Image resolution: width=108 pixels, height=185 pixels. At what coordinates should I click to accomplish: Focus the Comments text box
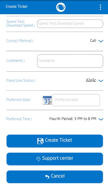pos(70,61)
